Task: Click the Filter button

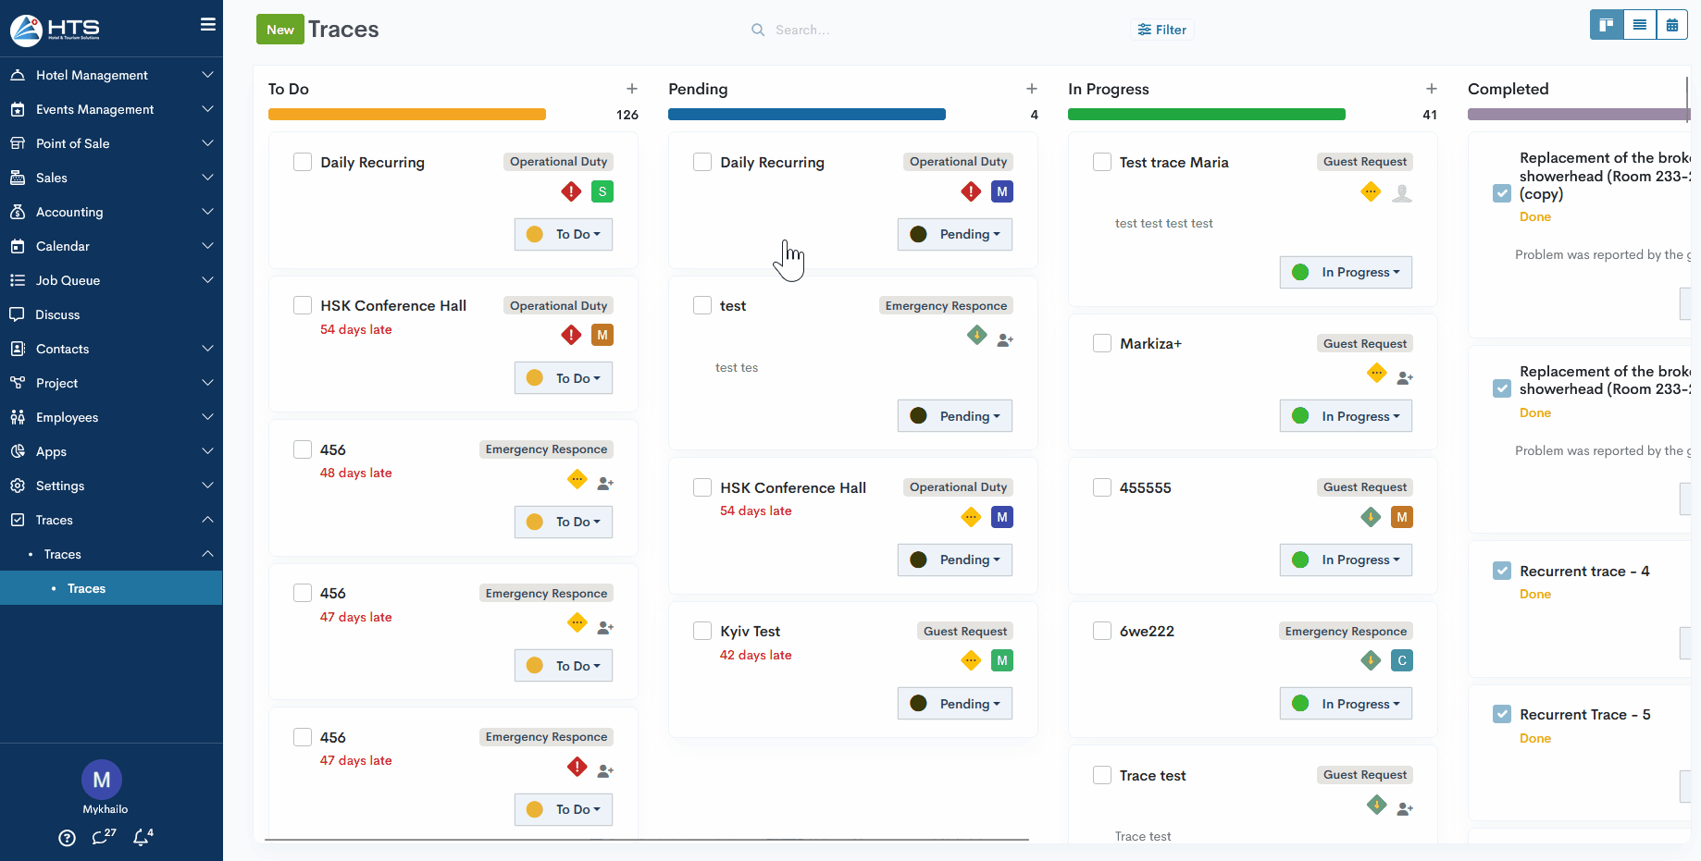Action: tap(1162, 30)
